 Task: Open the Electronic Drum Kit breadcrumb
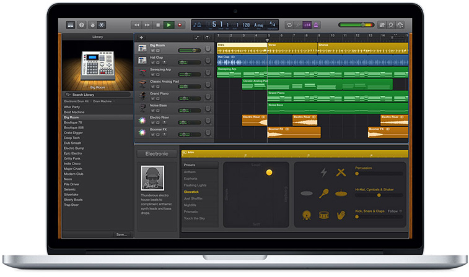coord(76,101)
